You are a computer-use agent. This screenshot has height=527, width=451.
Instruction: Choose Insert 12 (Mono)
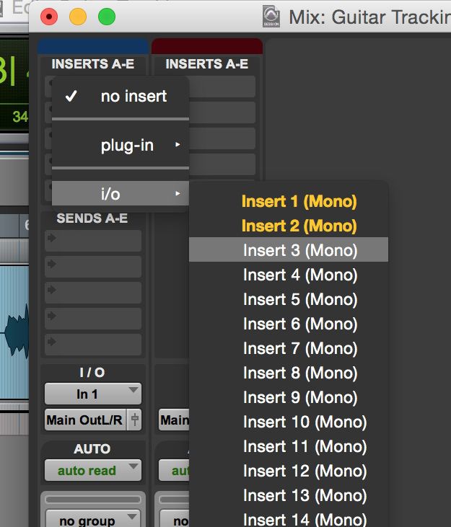pyautogui.click(x=289, y=471)
